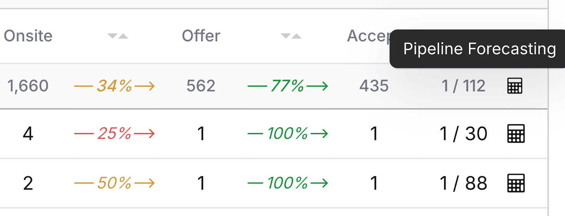565x216 pixels.
Task: Click the Pipeline Forecasting tooltip
Action: [479, 49]
